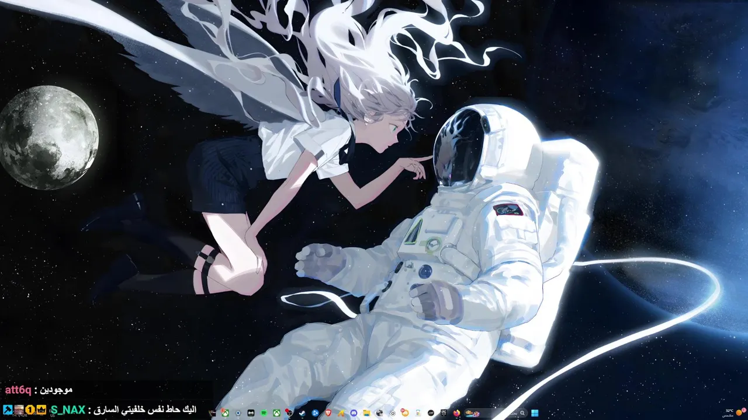Open the yellow A icon beside Discord

point(341,413)
